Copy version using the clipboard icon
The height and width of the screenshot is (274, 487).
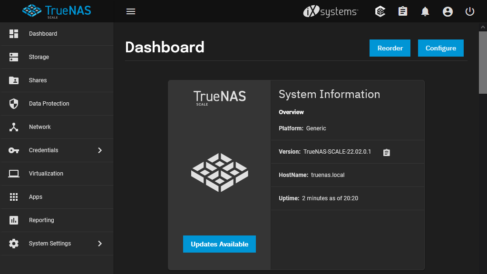(386, 152)
